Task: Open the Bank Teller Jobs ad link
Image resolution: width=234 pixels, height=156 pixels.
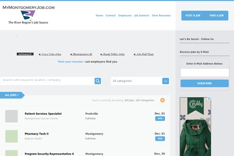Action: pyautogui.click(x=113, y=54)
